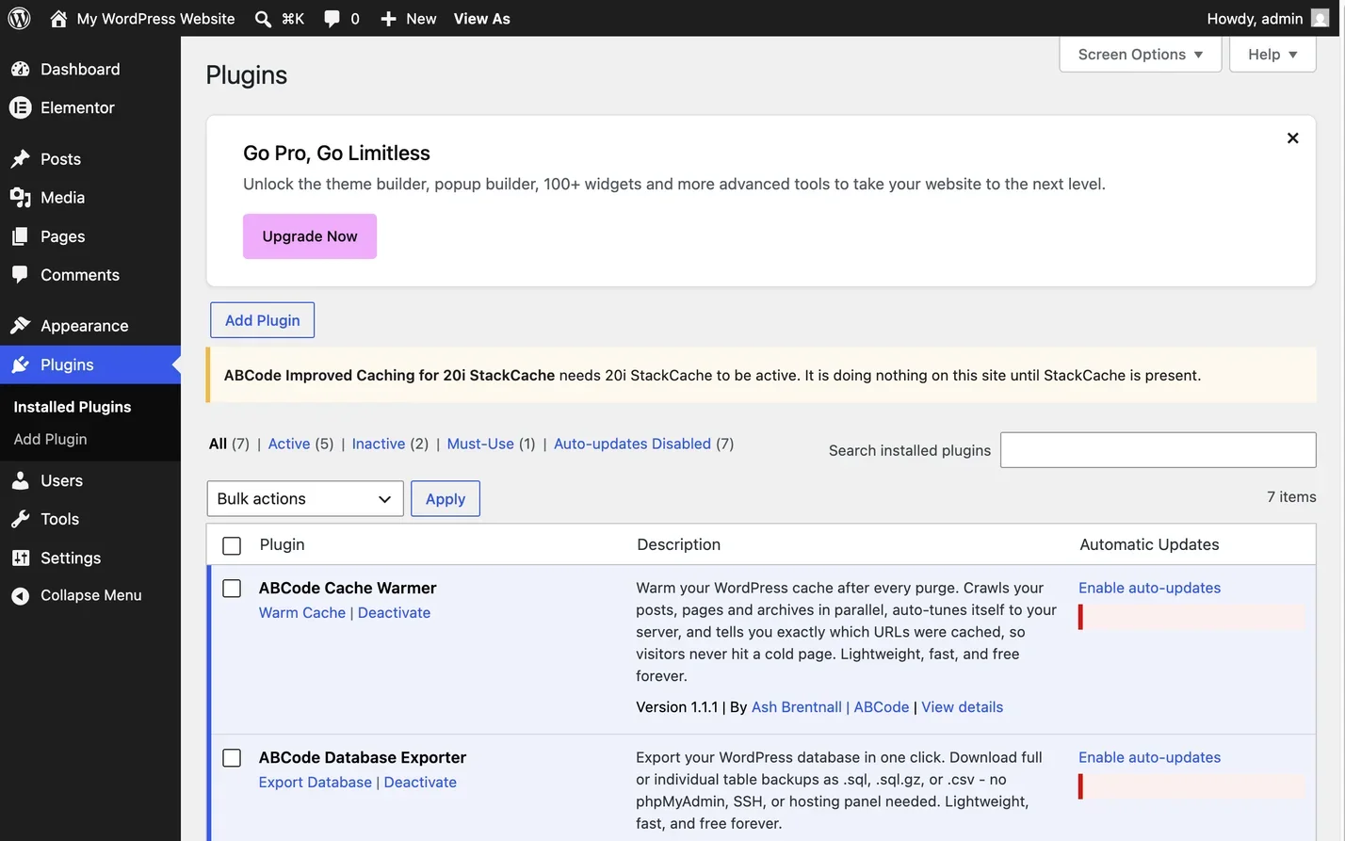Open the WordPress logo menu

pos(19,18)
